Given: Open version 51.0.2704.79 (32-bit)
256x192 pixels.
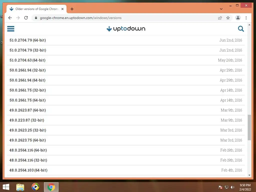Looking at the screenshot, I should click(x=126, y=50).
